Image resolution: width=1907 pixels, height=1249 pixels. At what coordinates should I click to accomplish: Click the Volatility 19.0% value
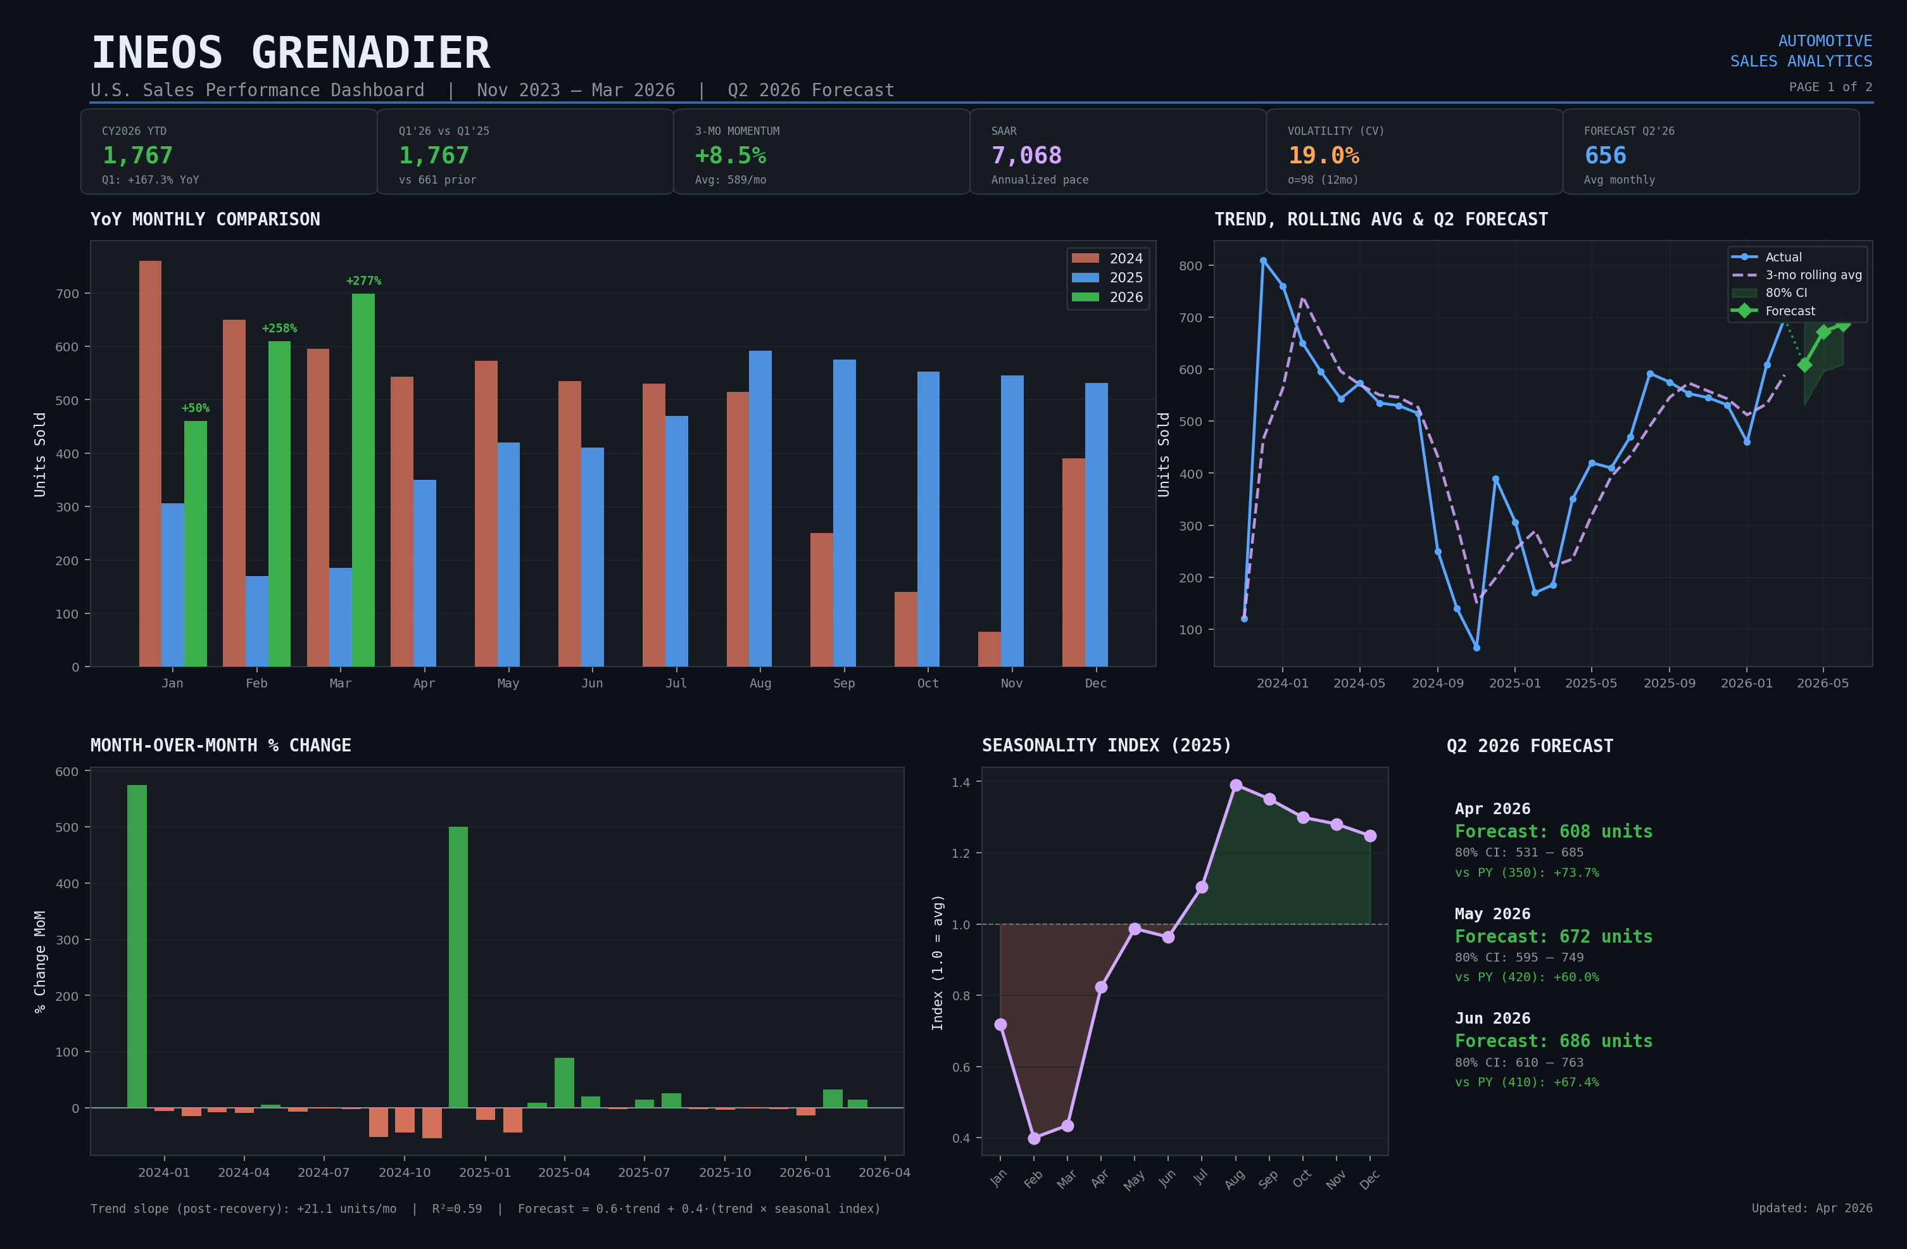click(x=1324, y=156)
